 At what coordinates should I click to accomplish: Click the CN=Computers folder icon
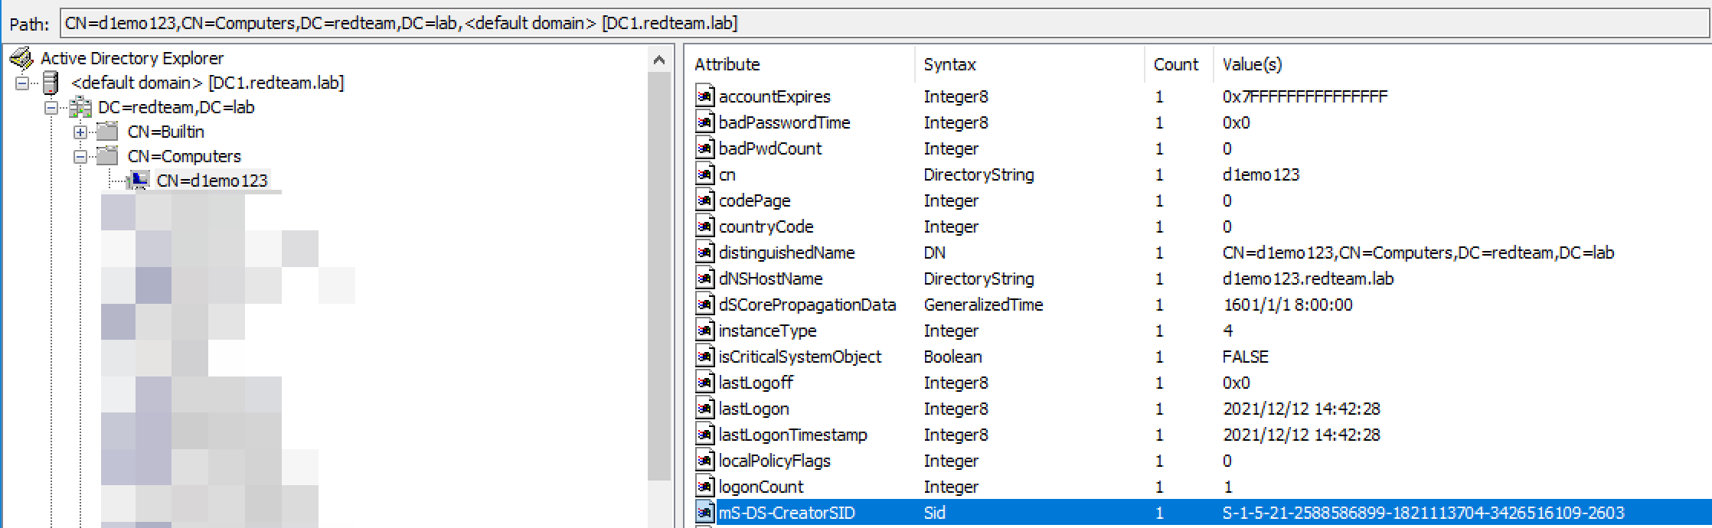[107, 156]
